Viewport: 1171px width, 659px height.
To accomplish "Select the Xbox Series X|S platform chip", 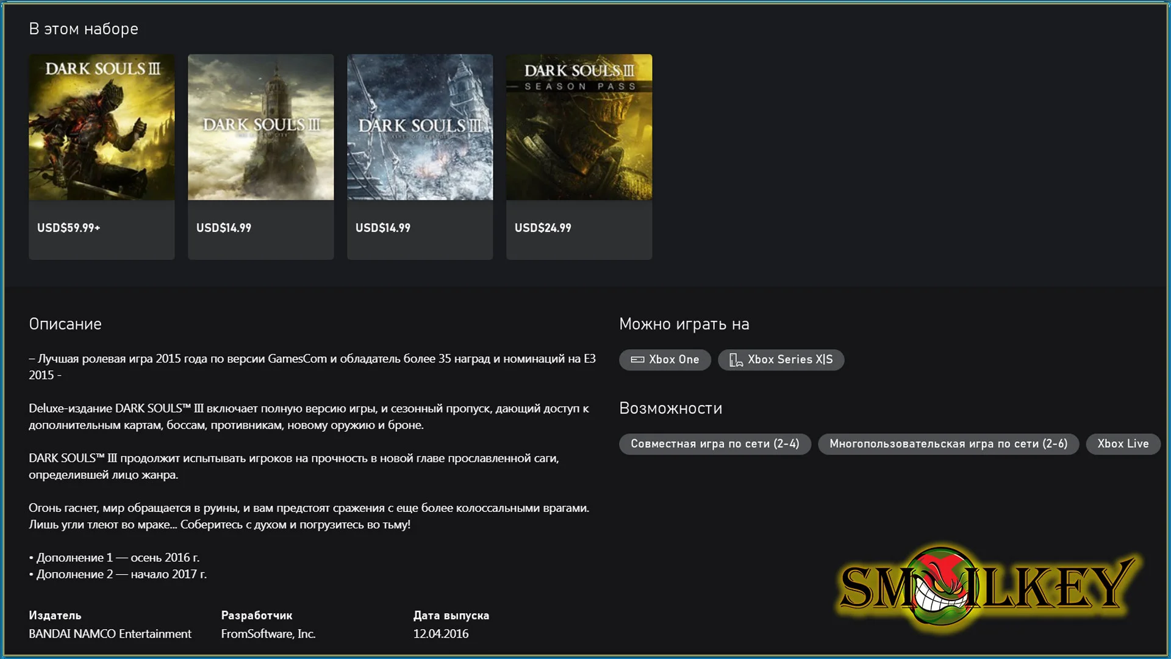I will pyautogui.click(x=781, y=359).
